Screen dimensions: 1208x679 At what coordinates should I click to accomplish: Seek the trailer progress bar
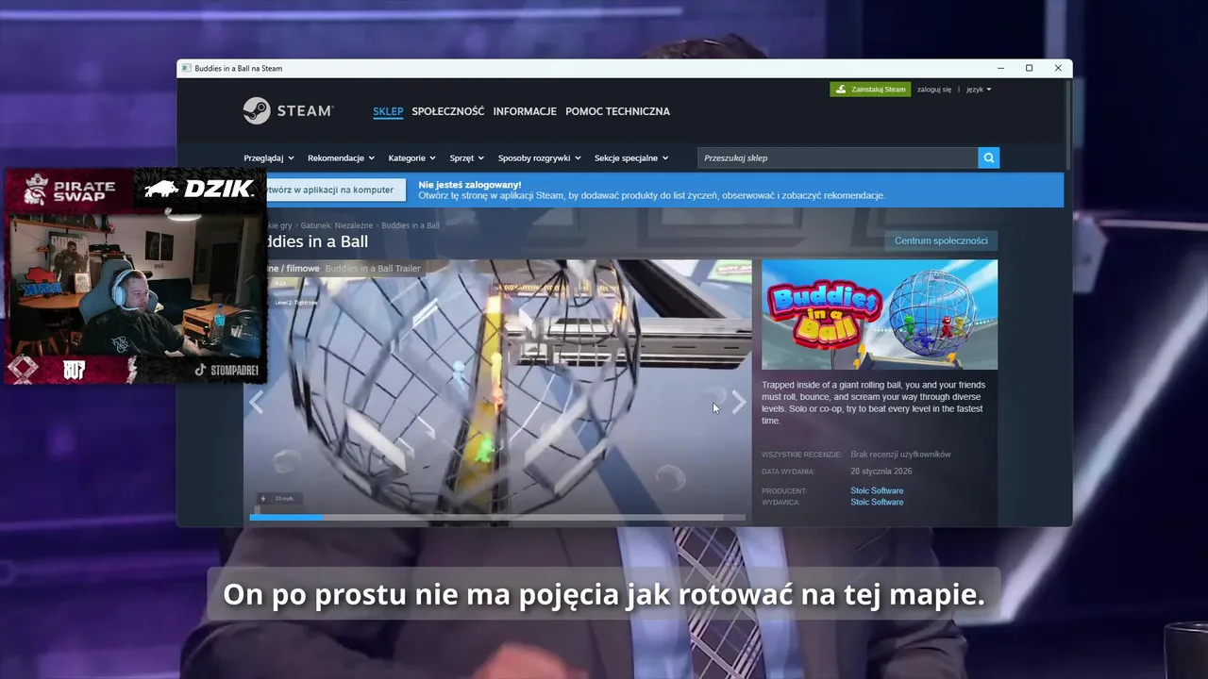[x=497, y=517]
